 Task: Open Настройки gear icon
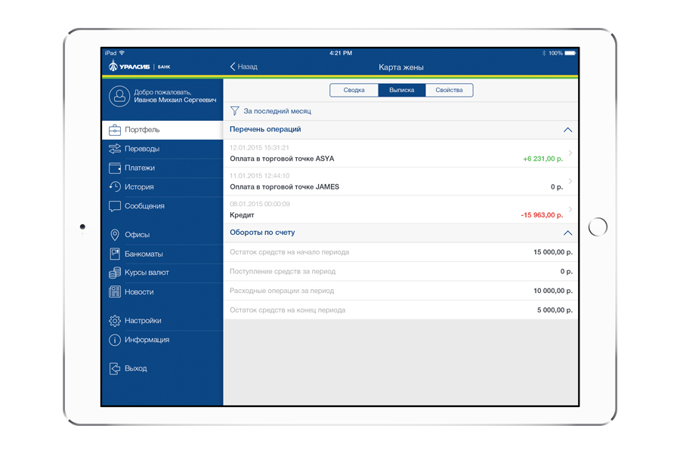[x=115, y=321]
